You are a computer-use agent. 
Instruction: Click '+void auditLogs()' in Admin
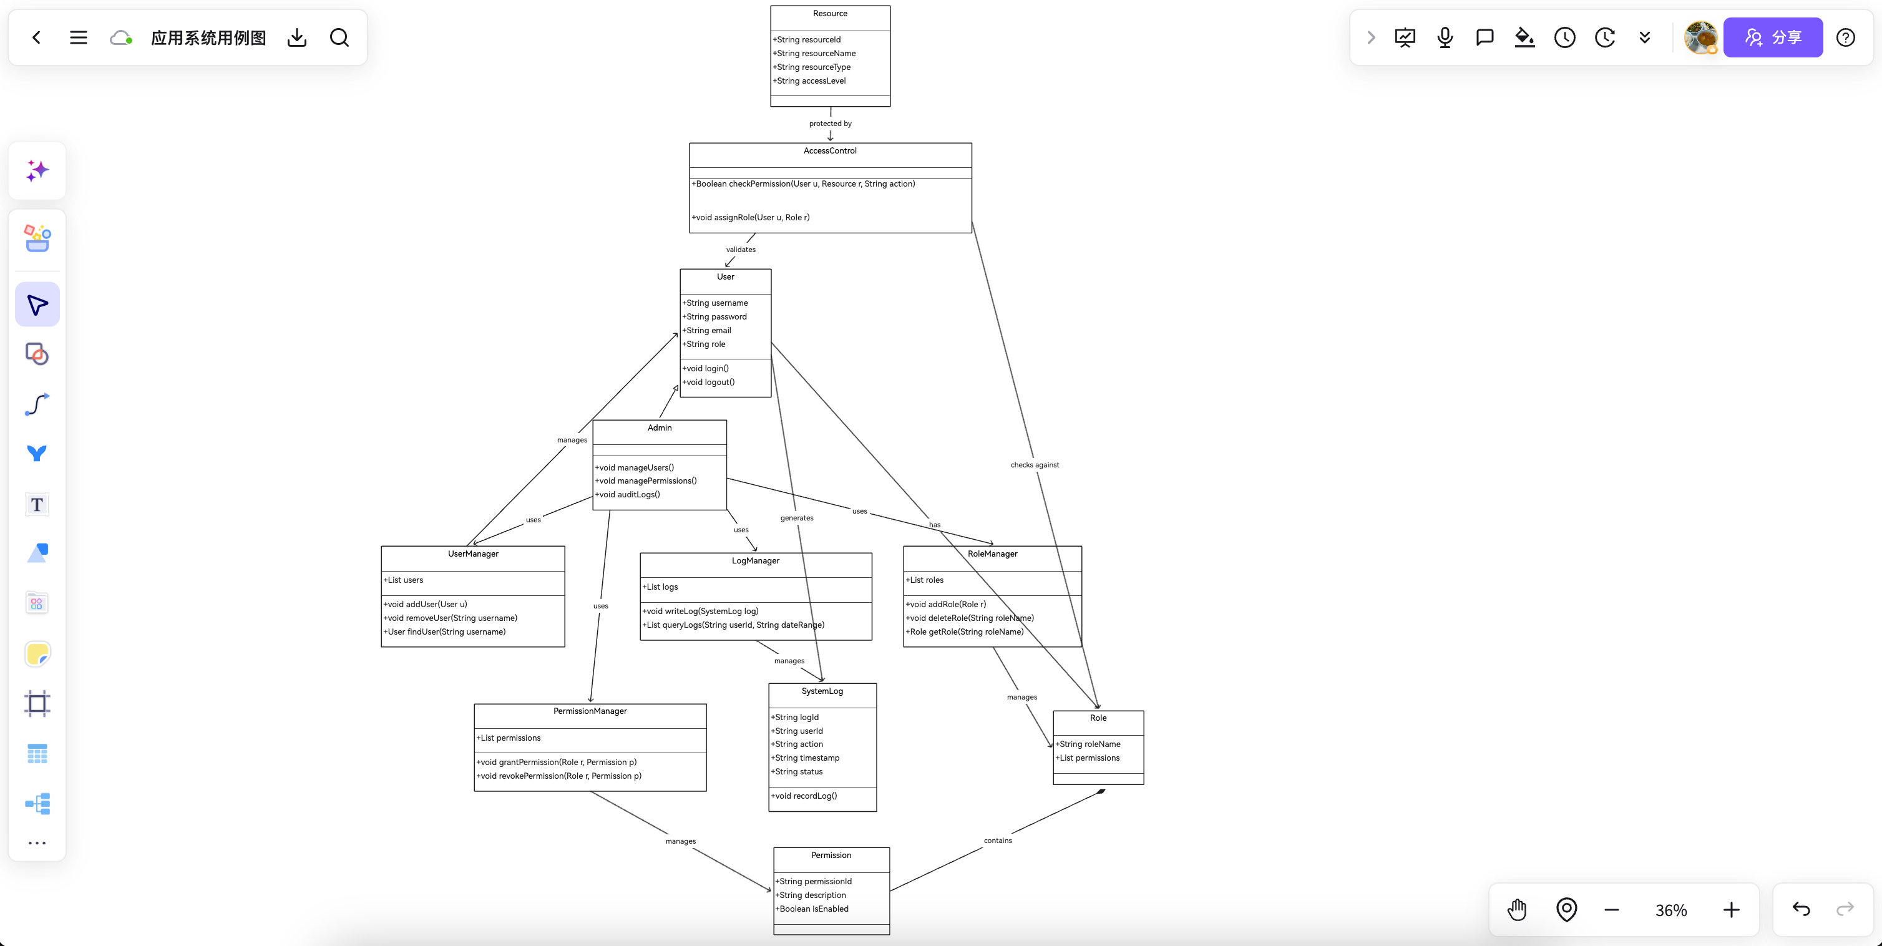(x=627, y=495)
